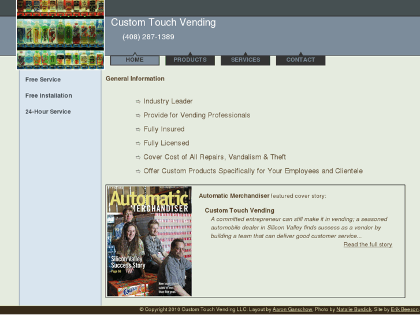Go to the PRODUCTS tab

coord(190,60)
